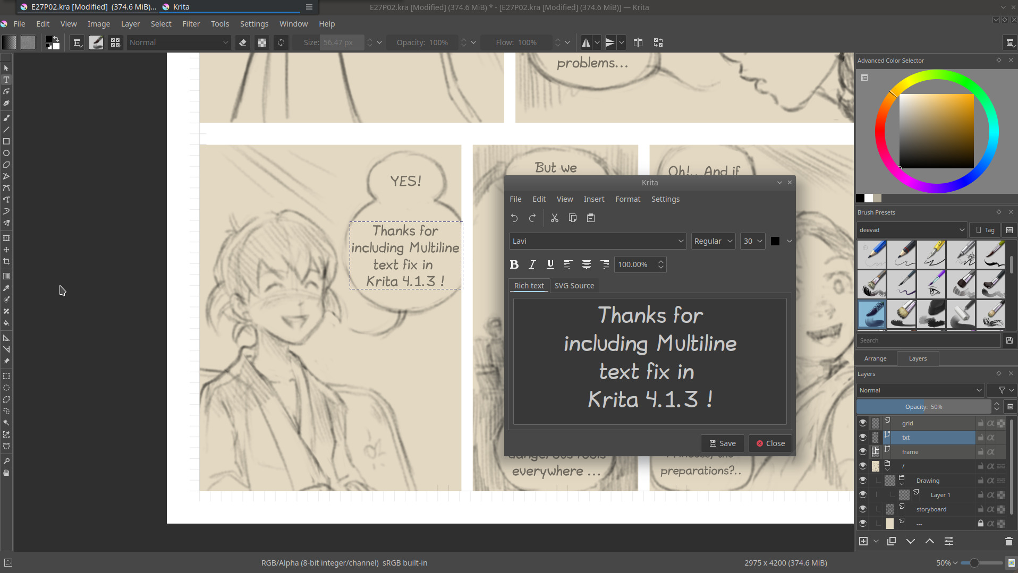Center-align text in the text editor

586,264
